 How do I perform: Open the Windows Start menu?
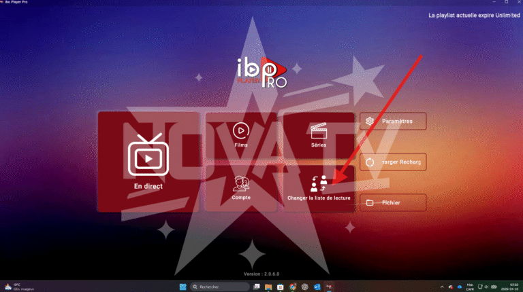pos(180,287)
